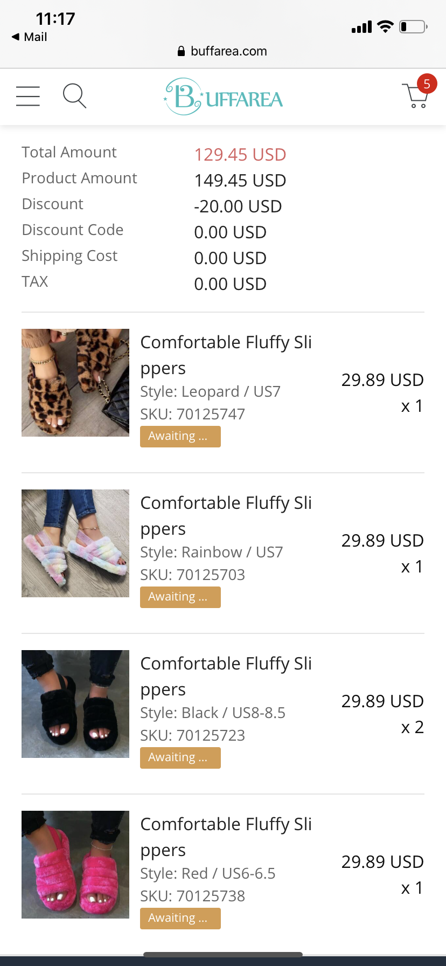Image resolution: width=446 pixels, height=966 pixels.
Task: Open the Rainbow slippers thumbnail
Action: 75,543
